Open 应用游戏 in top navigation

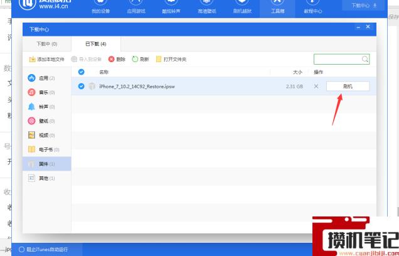point(136,8)
